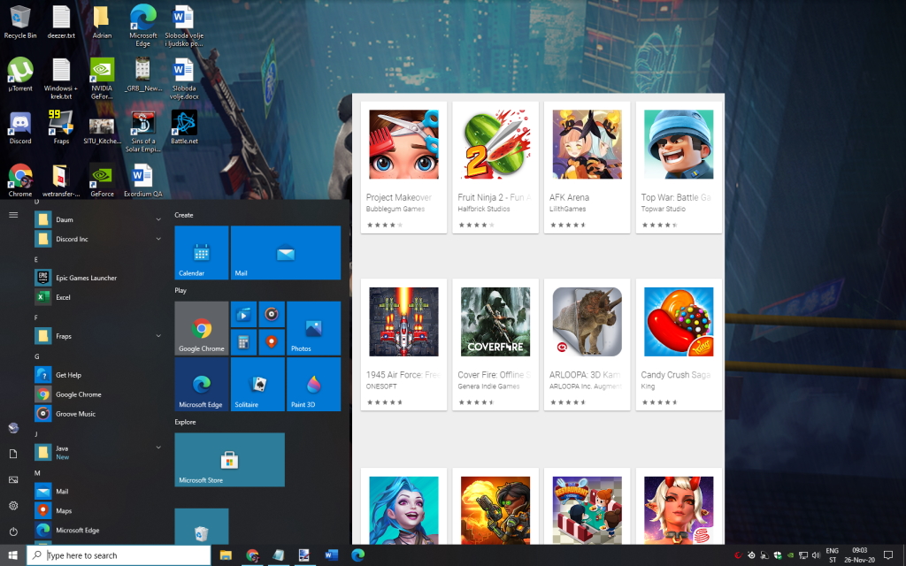Open the user account avatar in Start sidebar
The width and height of the screenshot is (906, 566).
(13, 428)
